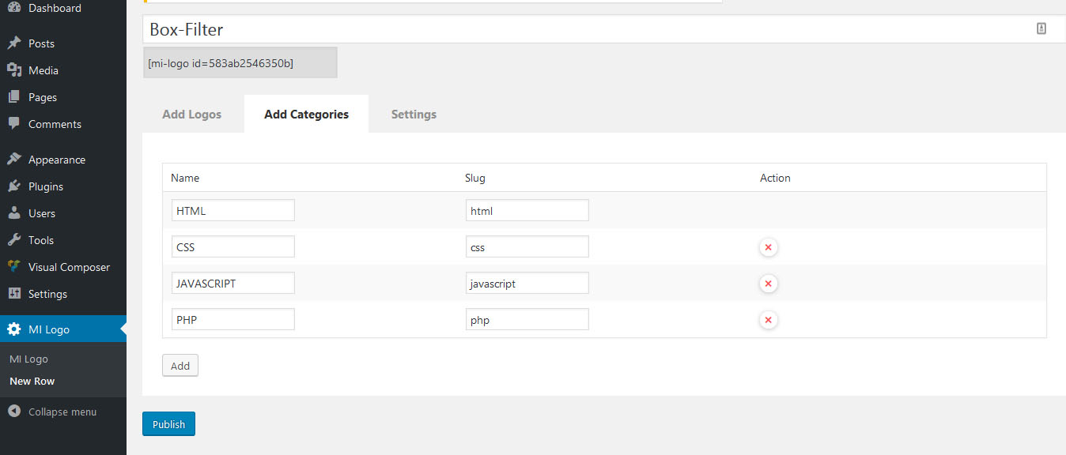Click the Comments speech bubble icon
This screenshot has width=1066, height=455.
[13, 124]
